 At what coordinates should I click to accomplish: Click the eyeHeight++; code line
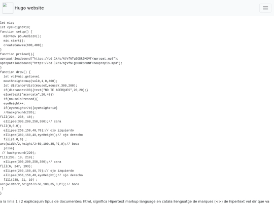click(x=14, y=104)
